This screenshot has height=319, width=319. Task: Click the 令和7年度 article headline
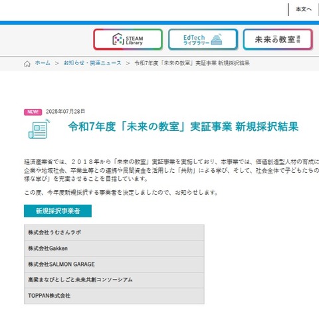coord(183,127)
